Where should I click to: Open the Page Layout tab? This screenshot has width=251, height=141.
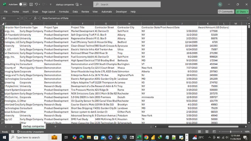click(x=48, y=12)
